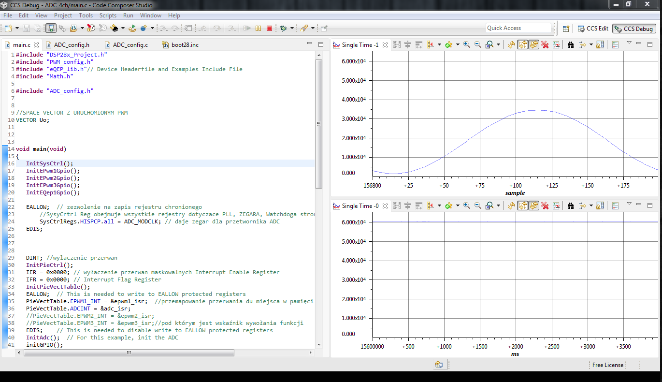This screenshot has height=382, width=662.
Task: Open dropdown arrow next to New file icon
Action: pos(17,29)
